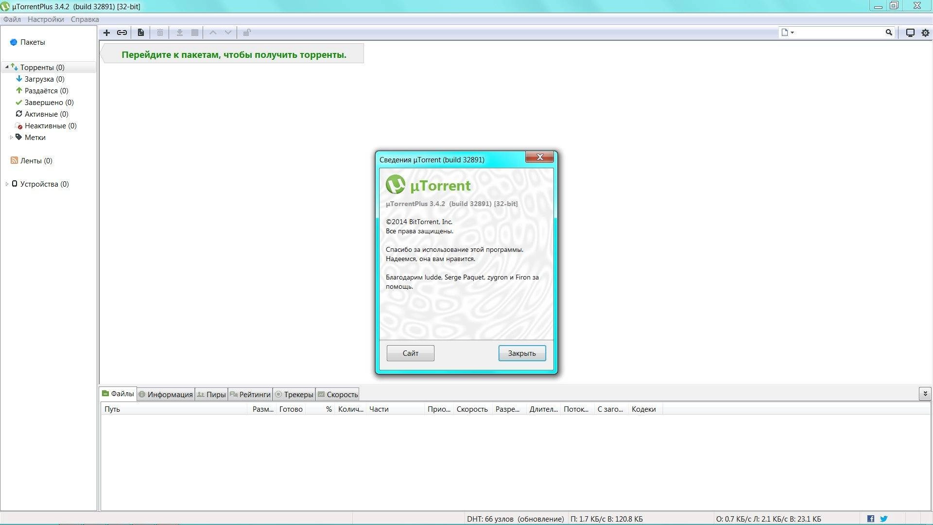
Task: Add a new torrent file
Action: (x=106, y=32)
